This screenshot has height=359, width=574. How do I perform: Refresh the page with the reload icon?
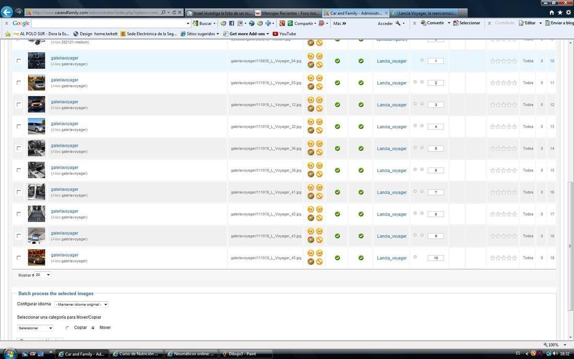point(174,13)
